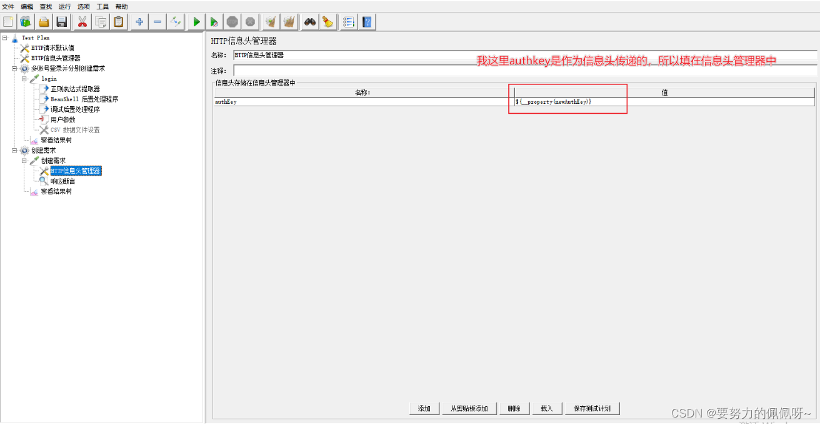
Task: Collapse the 创建需求 sampler pipette node
Action: click(x=24, y=161)
